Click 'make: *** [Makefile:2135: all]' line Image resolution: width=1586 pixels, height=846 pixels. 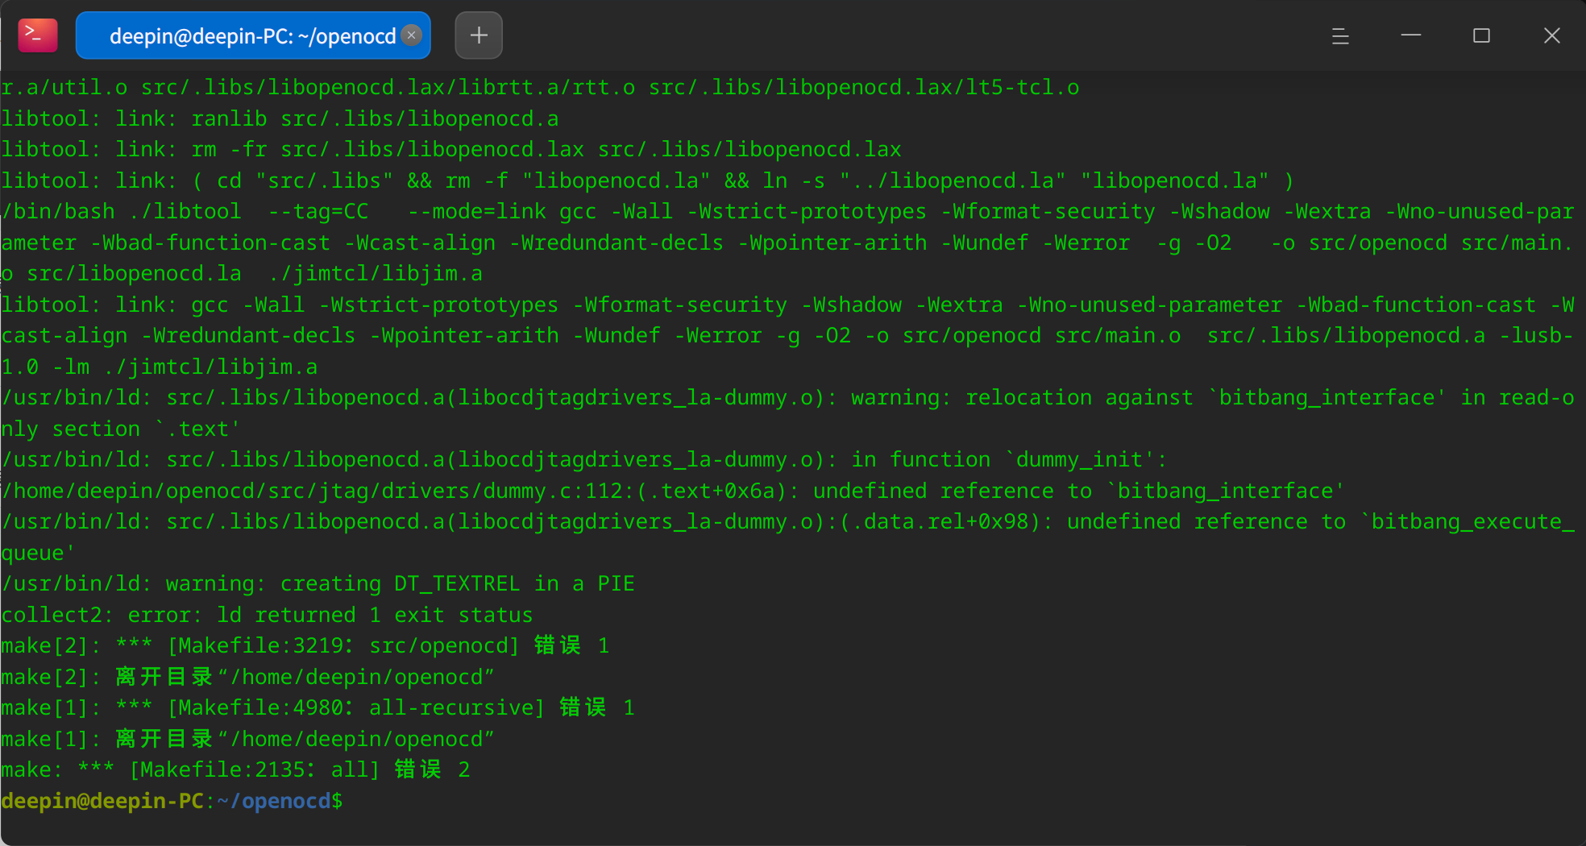point(235,769)
